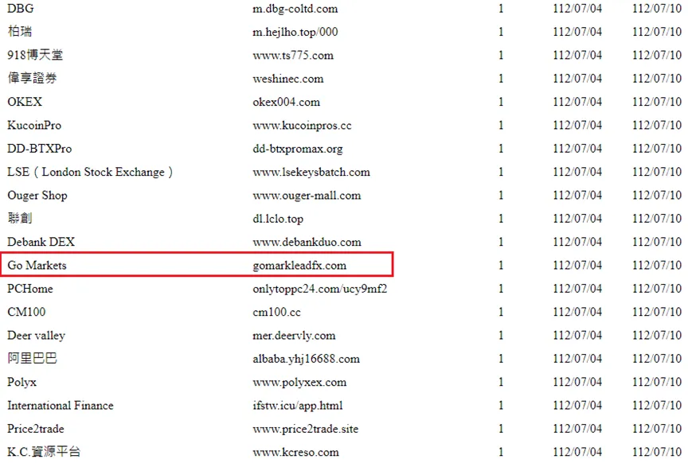Viewport: 688px width, 463px height.
Task: Click the URL "www.ts775.com"
Action: [293, 55]
